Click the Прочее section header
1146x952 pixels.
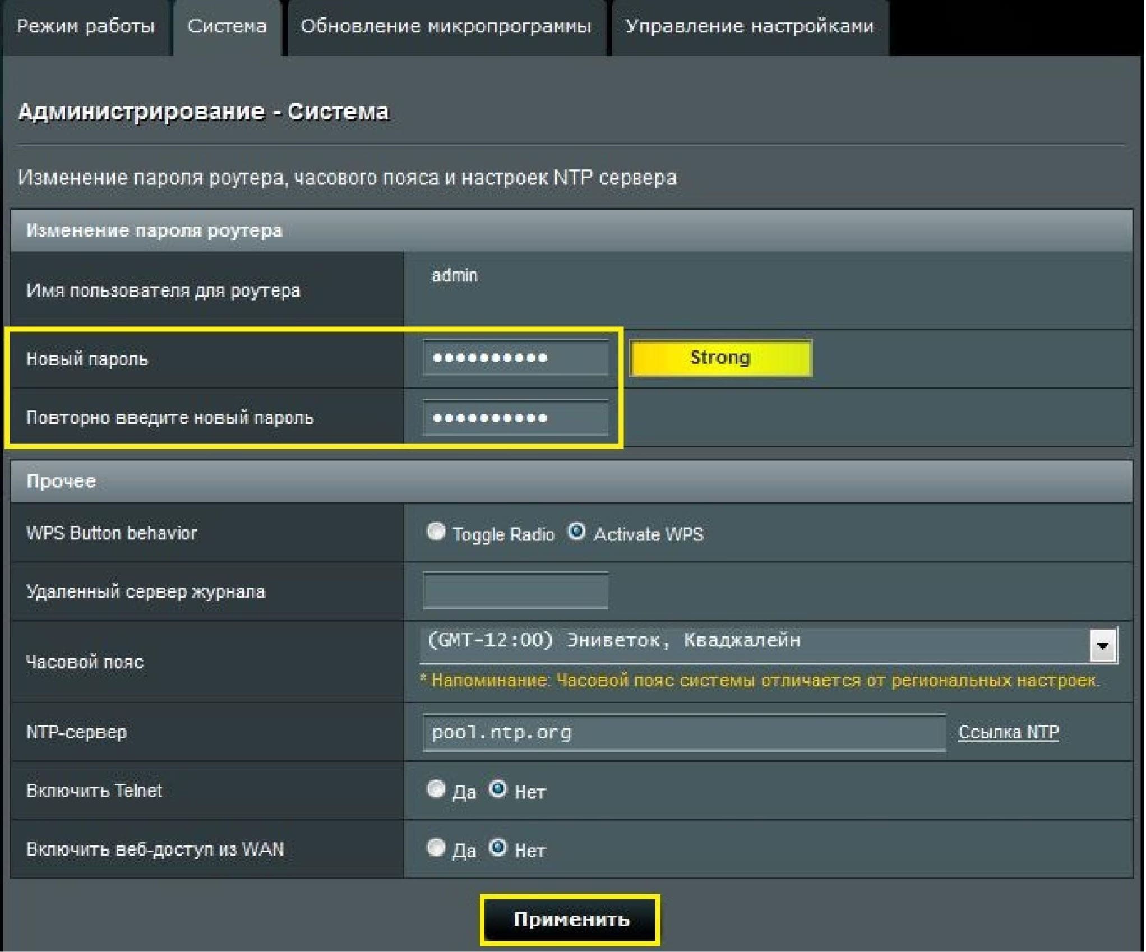[x=571, y=481]
